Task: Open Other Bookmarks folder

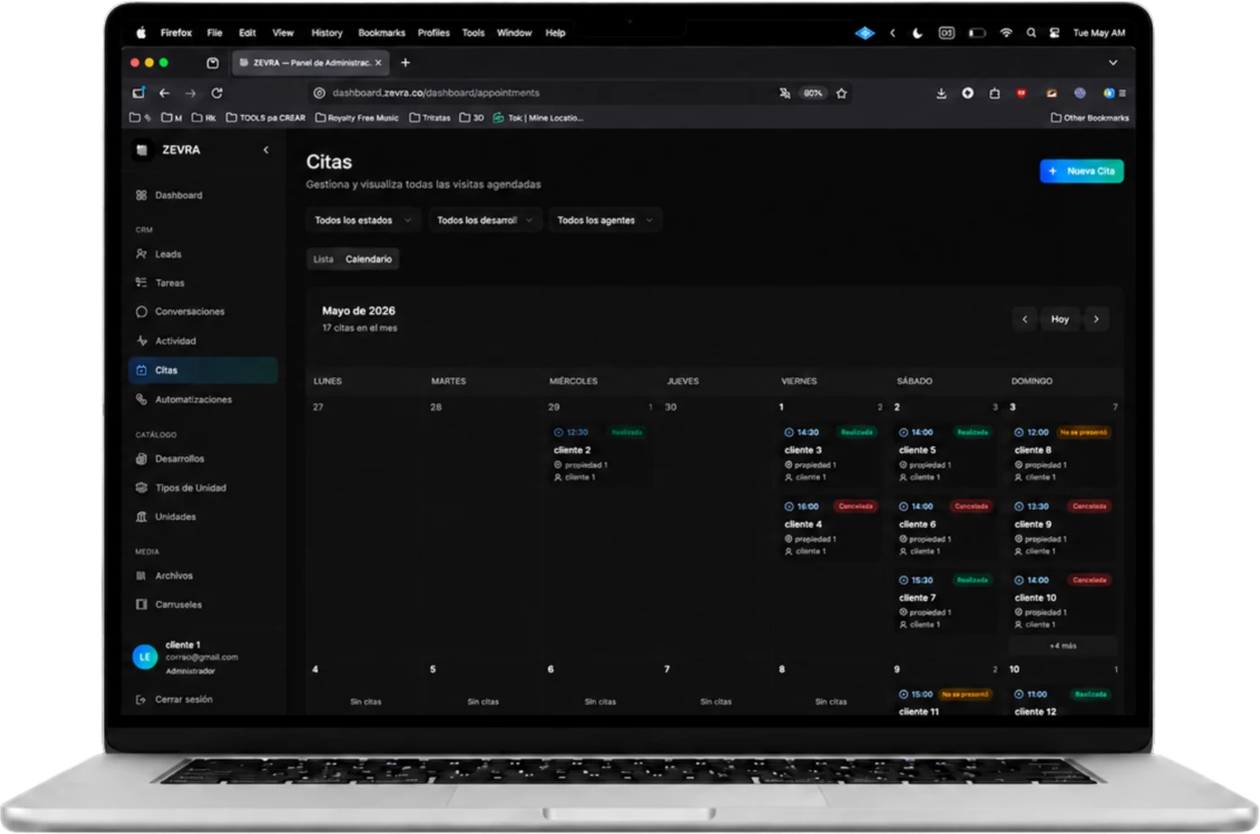Action: tap(1090, 118)
